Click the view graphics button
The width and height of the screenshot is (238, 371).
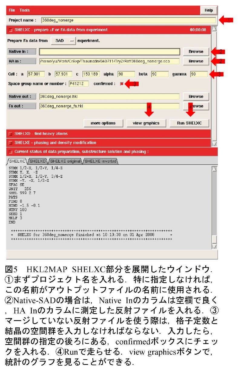point(146,123)
